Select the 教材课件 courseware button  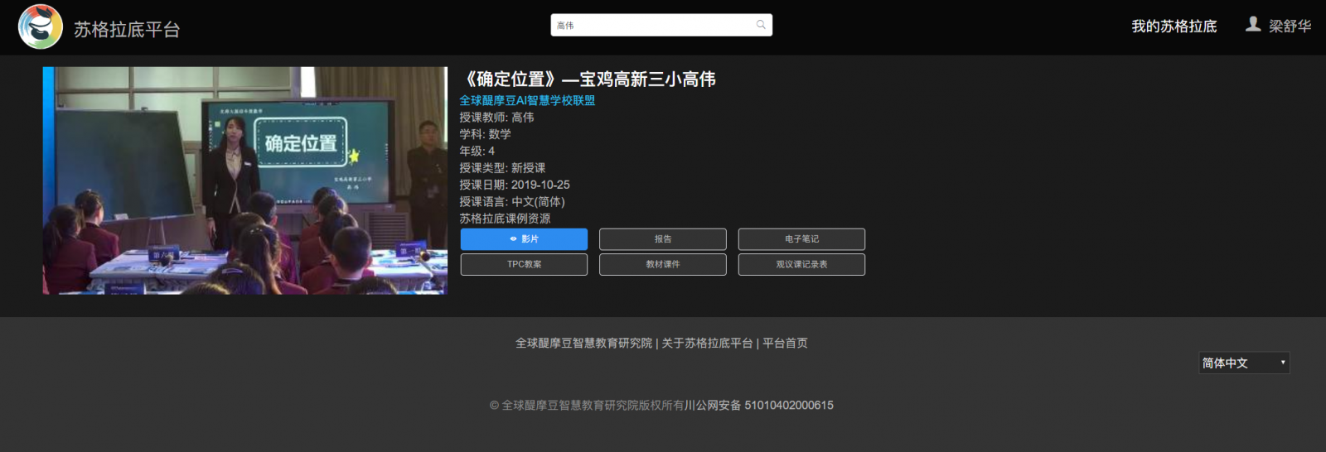tap(662, 264)
